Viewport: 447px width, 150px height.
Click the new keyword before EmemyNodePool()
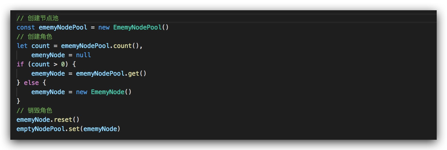pyautogui.click(x=104, y=27)
